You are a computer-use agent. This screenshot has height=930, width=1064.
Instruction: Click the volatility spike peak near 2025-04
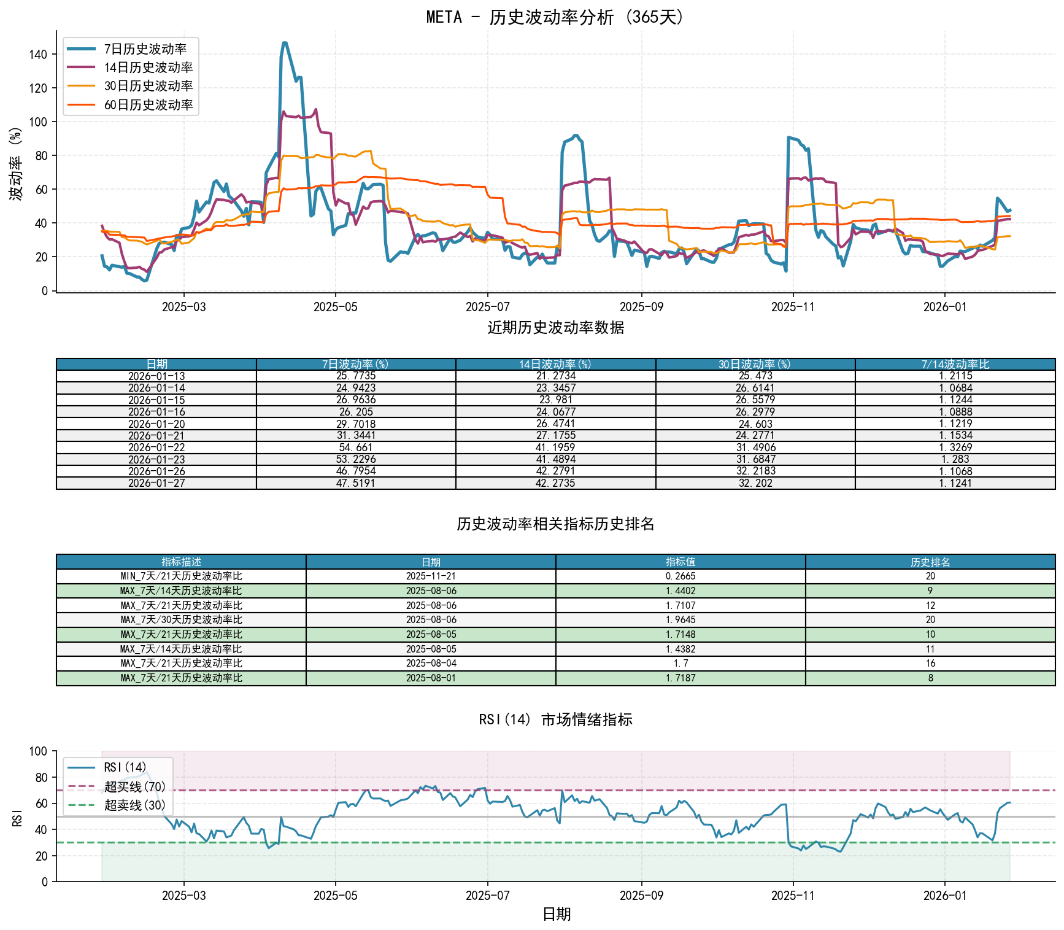(286, 43)
